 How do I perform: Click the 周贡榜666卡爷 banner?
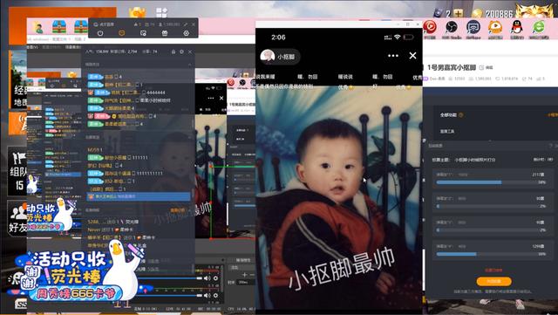coord(76,293)
